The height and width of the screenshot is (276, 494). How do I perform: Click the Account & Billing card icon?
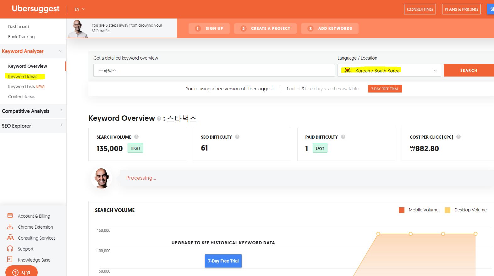pos(10,216)
